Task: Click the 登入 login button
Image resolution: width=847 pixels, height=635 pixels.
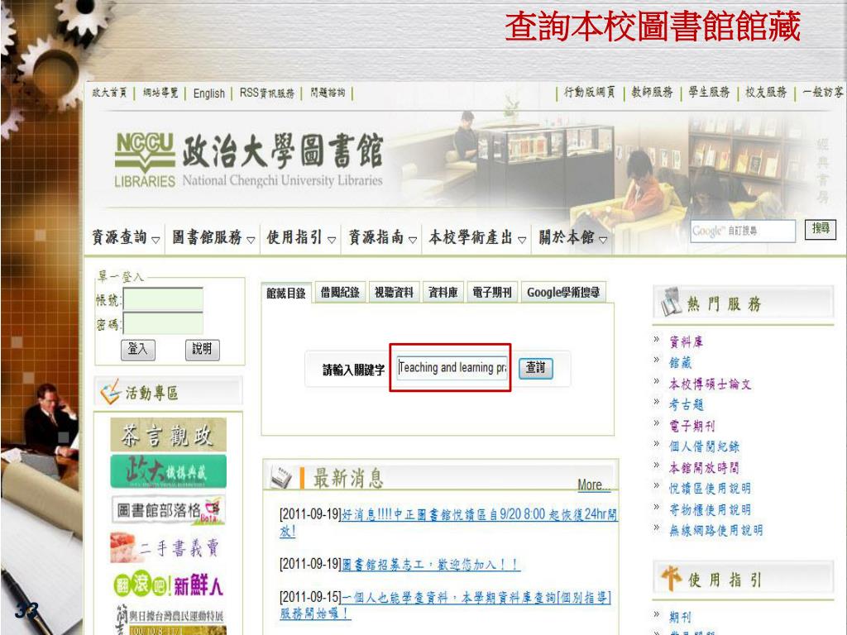Action: coord(138,350)
